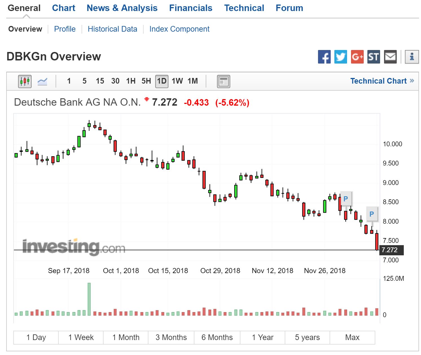Click the upper P marker on chart
The width and height of the screenshot is (421, 355).
pos(346,199)
